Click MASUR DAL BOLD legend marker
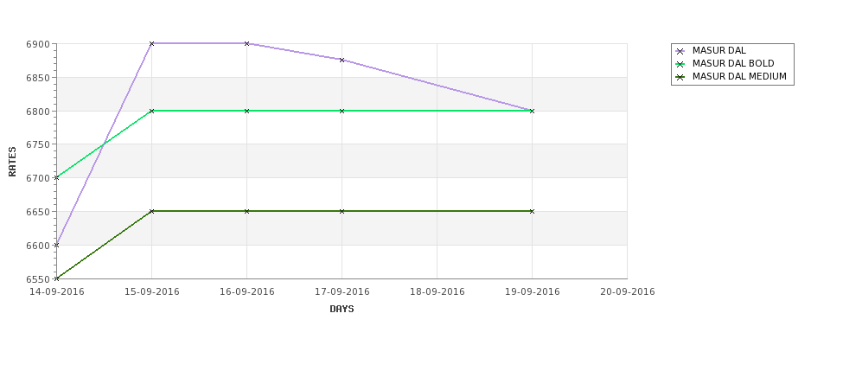Image resolution: width=843 pixels, height=371 pixels. click(680, 64)
